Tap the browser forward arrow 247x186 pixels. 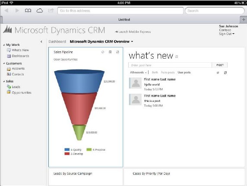[17, 10]
